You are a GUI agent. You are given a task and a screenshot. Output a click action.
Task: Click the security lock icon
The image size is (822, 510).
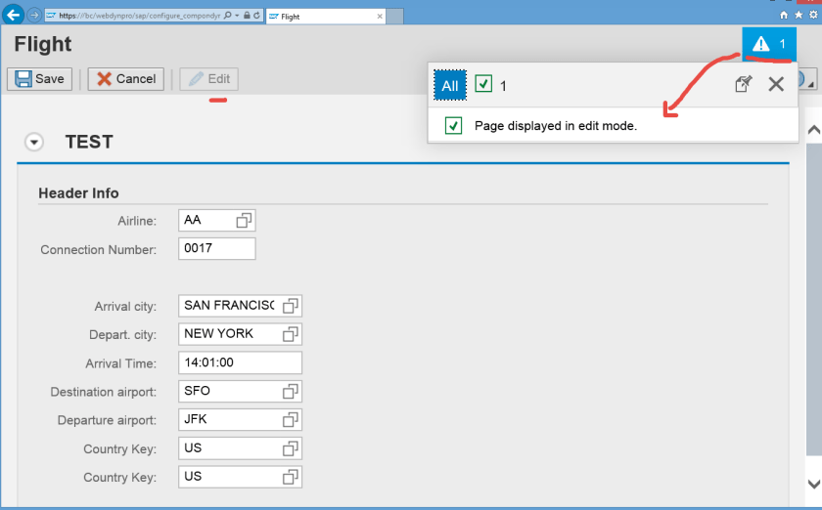247,16
